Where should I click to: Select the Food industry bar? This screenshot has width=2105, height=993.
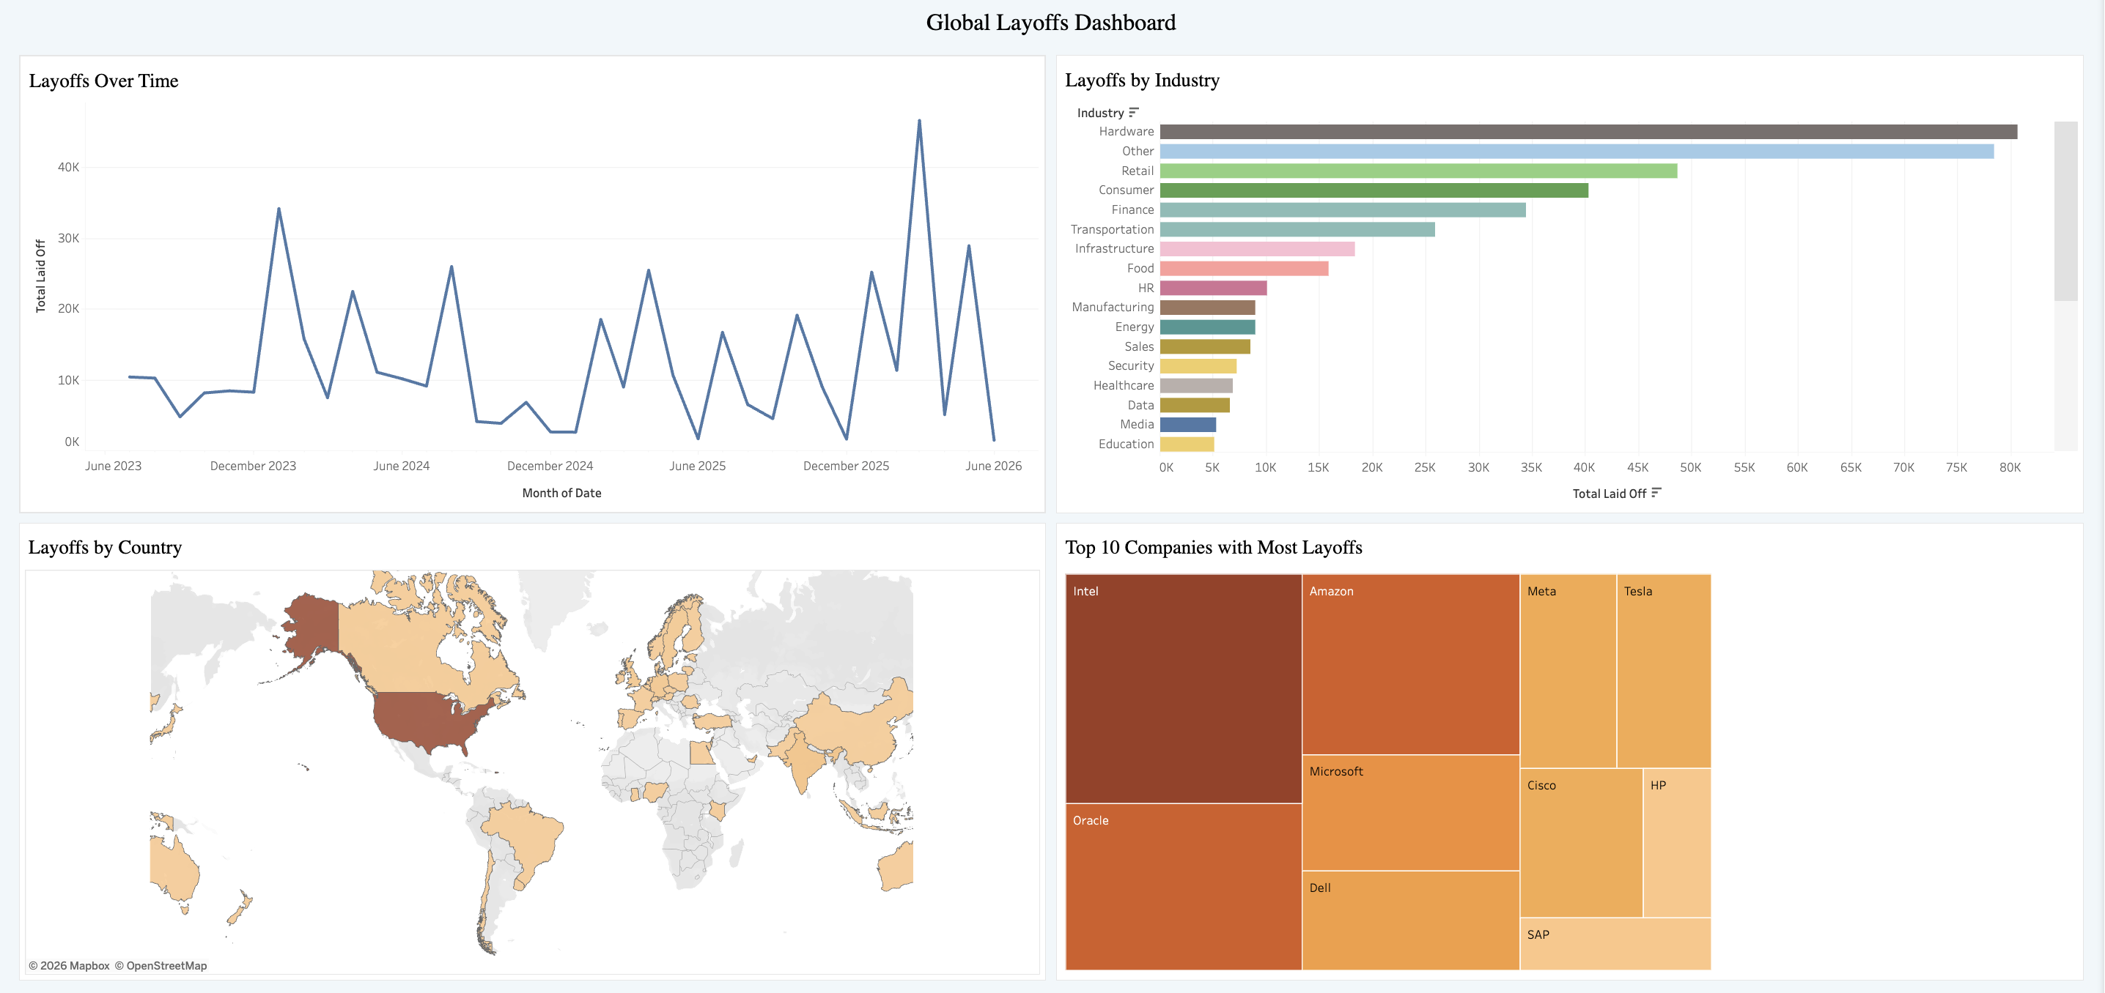pyautogui.click(x=1245, y=269)
